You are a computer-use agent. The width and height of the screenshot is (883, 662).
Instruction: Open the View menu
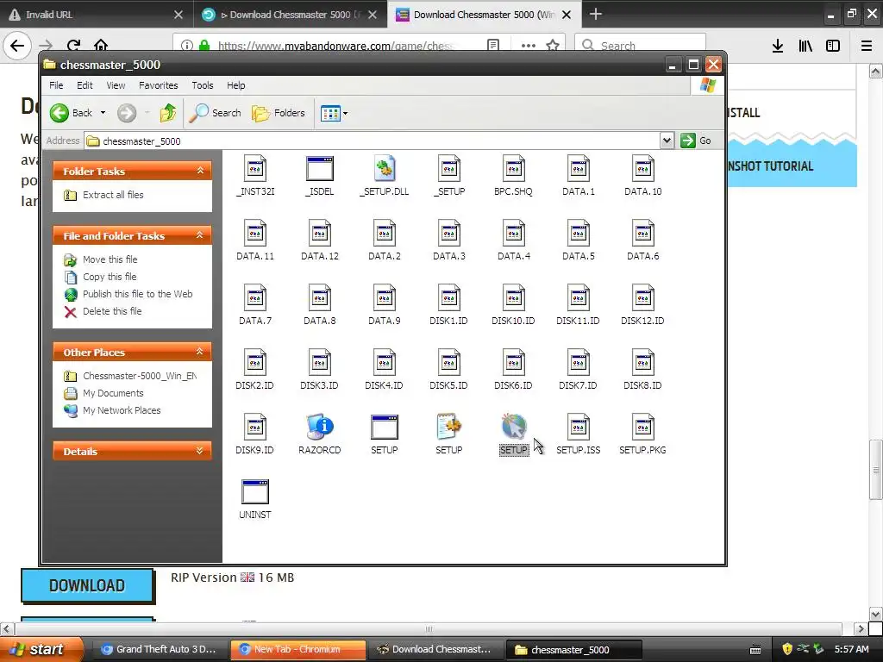click(116, 85)
